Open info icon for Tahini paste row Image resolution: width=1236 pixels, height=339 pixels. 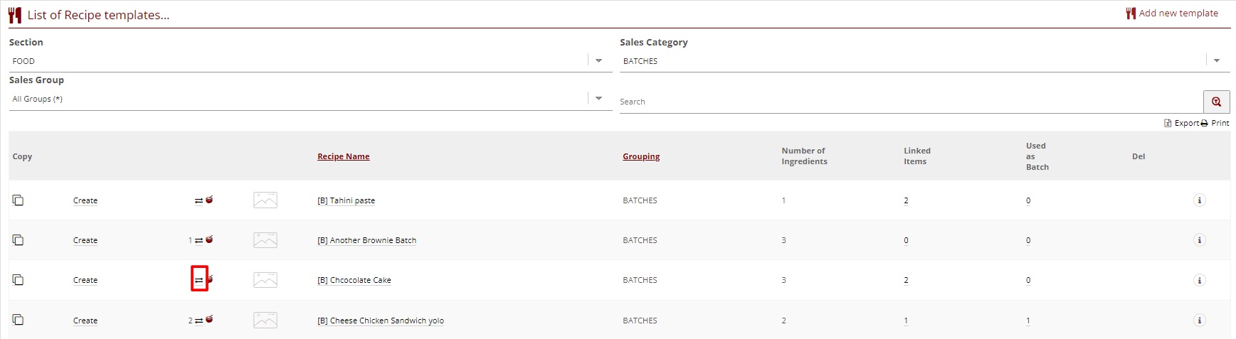click(x=1199, y=200)
